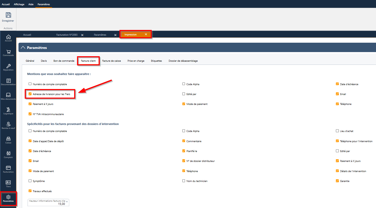Screen dimensions: 376x208
Task: Open Accueil in the left sidebar
Action: 8,38
